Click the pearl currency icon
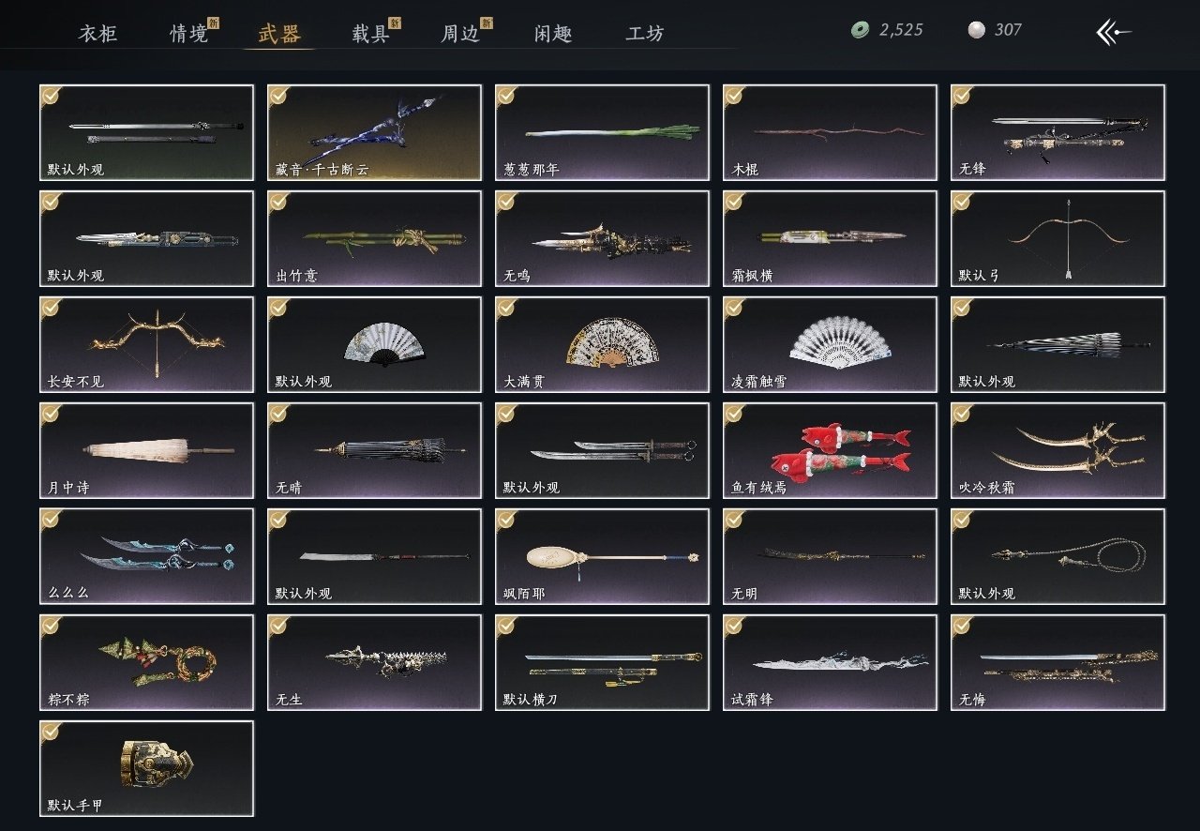The height and width of the screenshot is (831, 1200). tap(976, 30)
